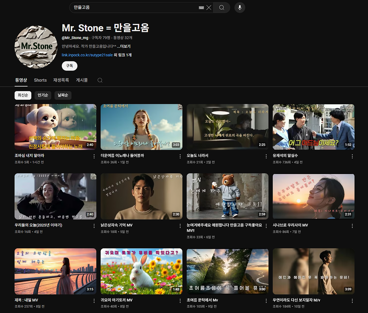Image resolution: width=368 pixels, height=313 pixels.
Task: Open the 조바심 내지 말아라 video title
Action: click(29, 155)
